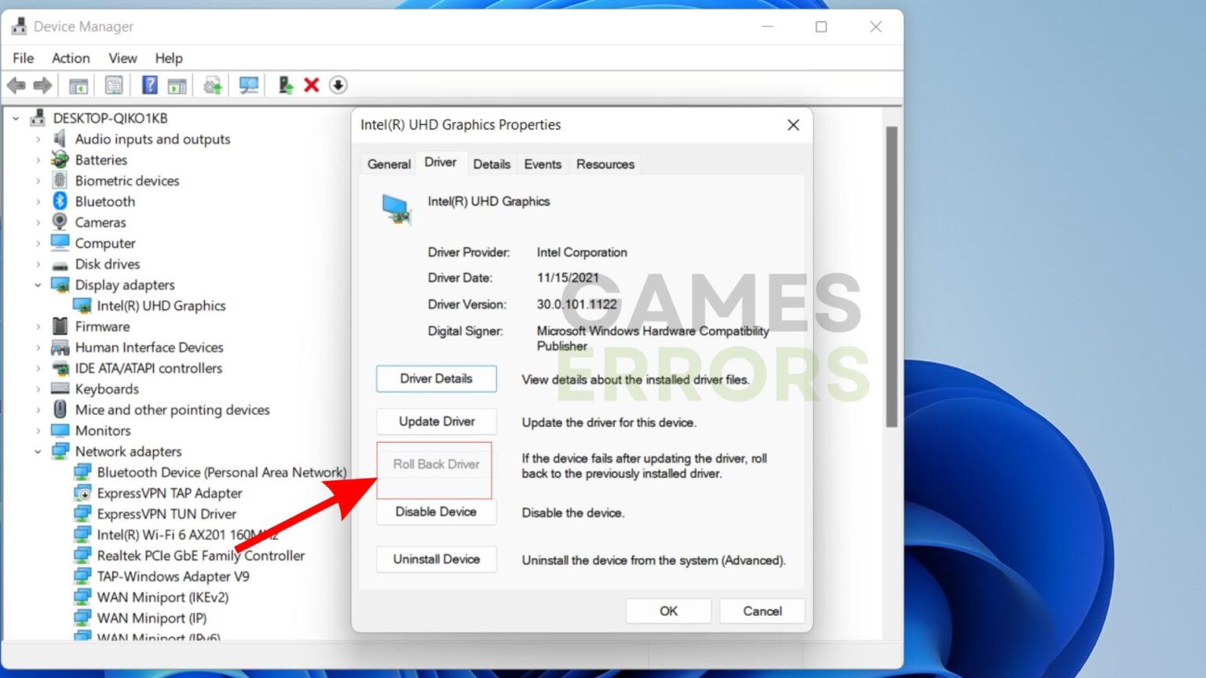Select the Realtek PCIe GbE Family Controller
The image size is (1206, 678).
[x=201, y=555]
